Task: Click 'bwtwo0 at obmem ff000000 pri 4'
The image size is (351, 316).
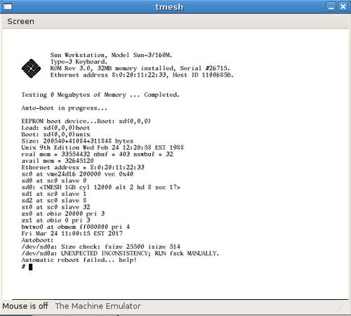Action: (75, 227)
